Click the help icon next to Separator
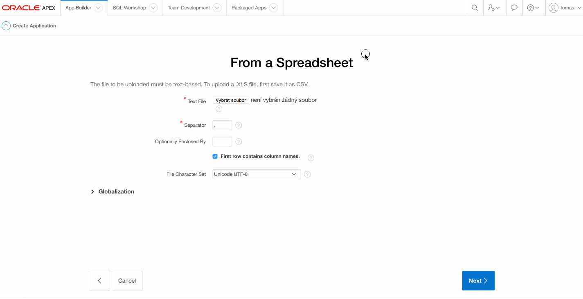Viewport: 583px width, 299px height. 239,125
